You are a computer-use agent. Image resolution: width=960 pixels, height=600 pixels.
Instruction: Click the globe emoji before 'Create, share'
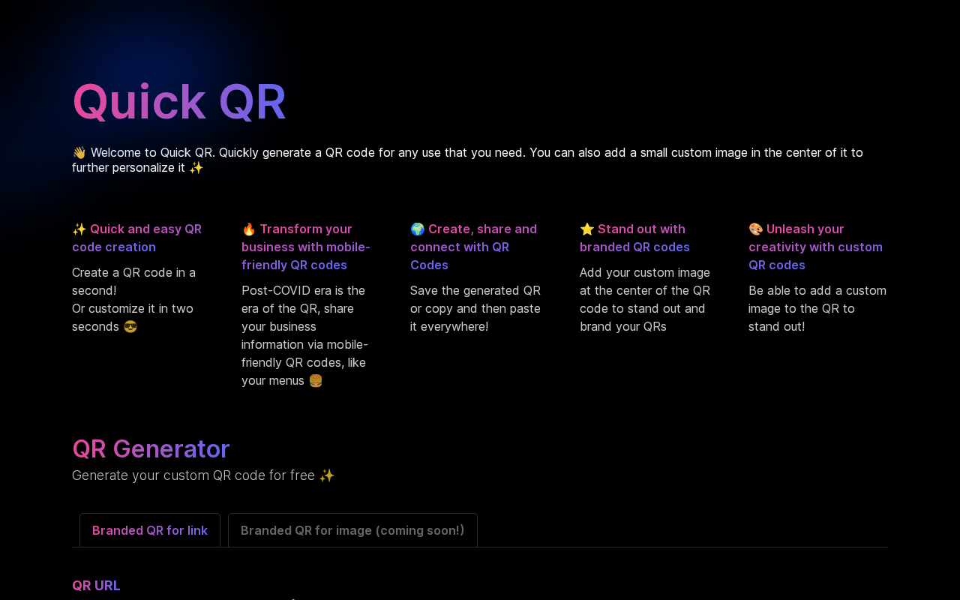pyautogui.click(x=418, y=229)
